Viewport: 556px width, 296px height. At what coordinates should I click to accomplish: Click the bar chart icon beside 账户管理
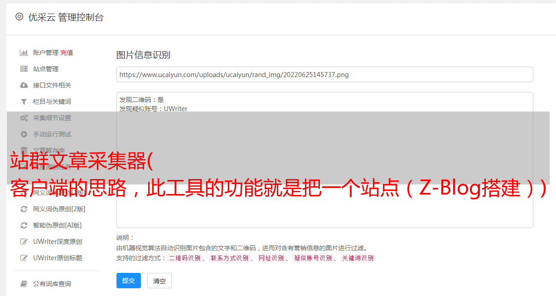[24, 53]
